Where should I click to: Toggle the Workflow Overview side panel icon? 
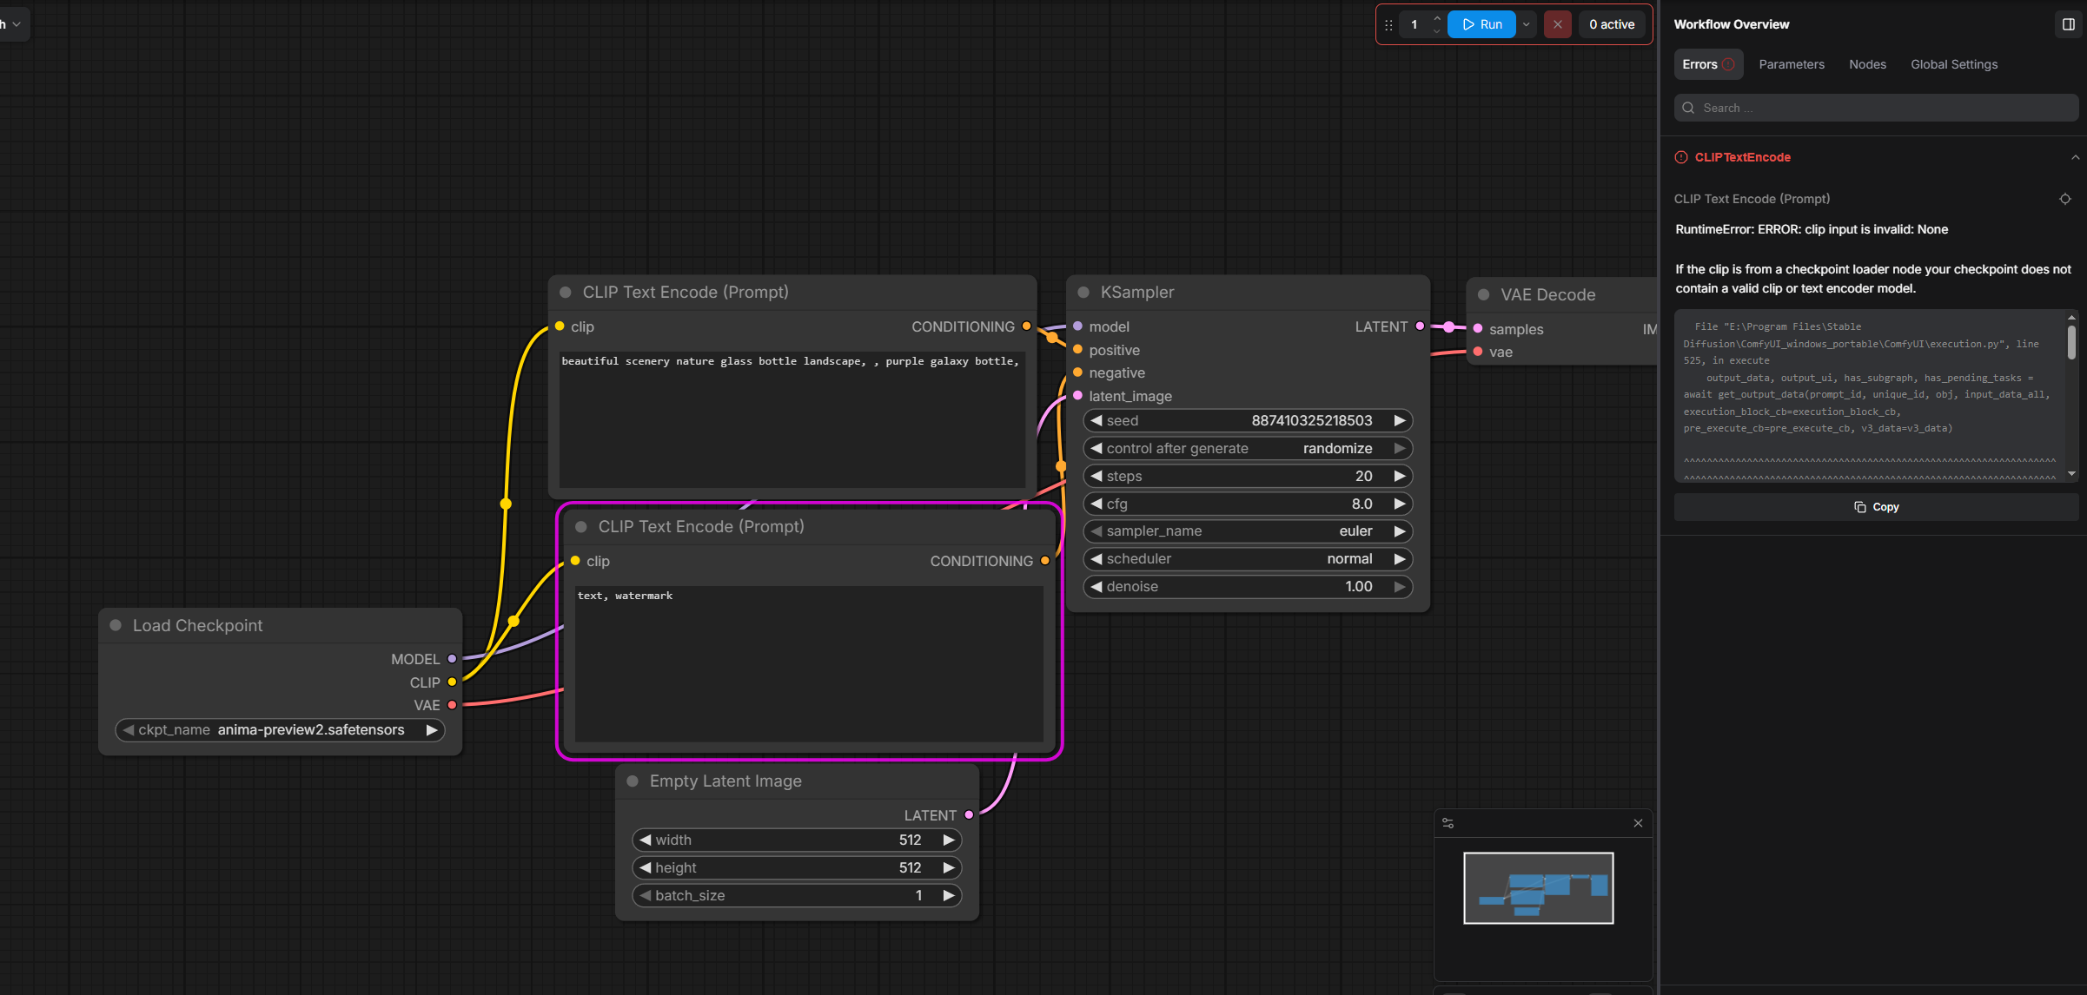click(x=2068, y=24)
